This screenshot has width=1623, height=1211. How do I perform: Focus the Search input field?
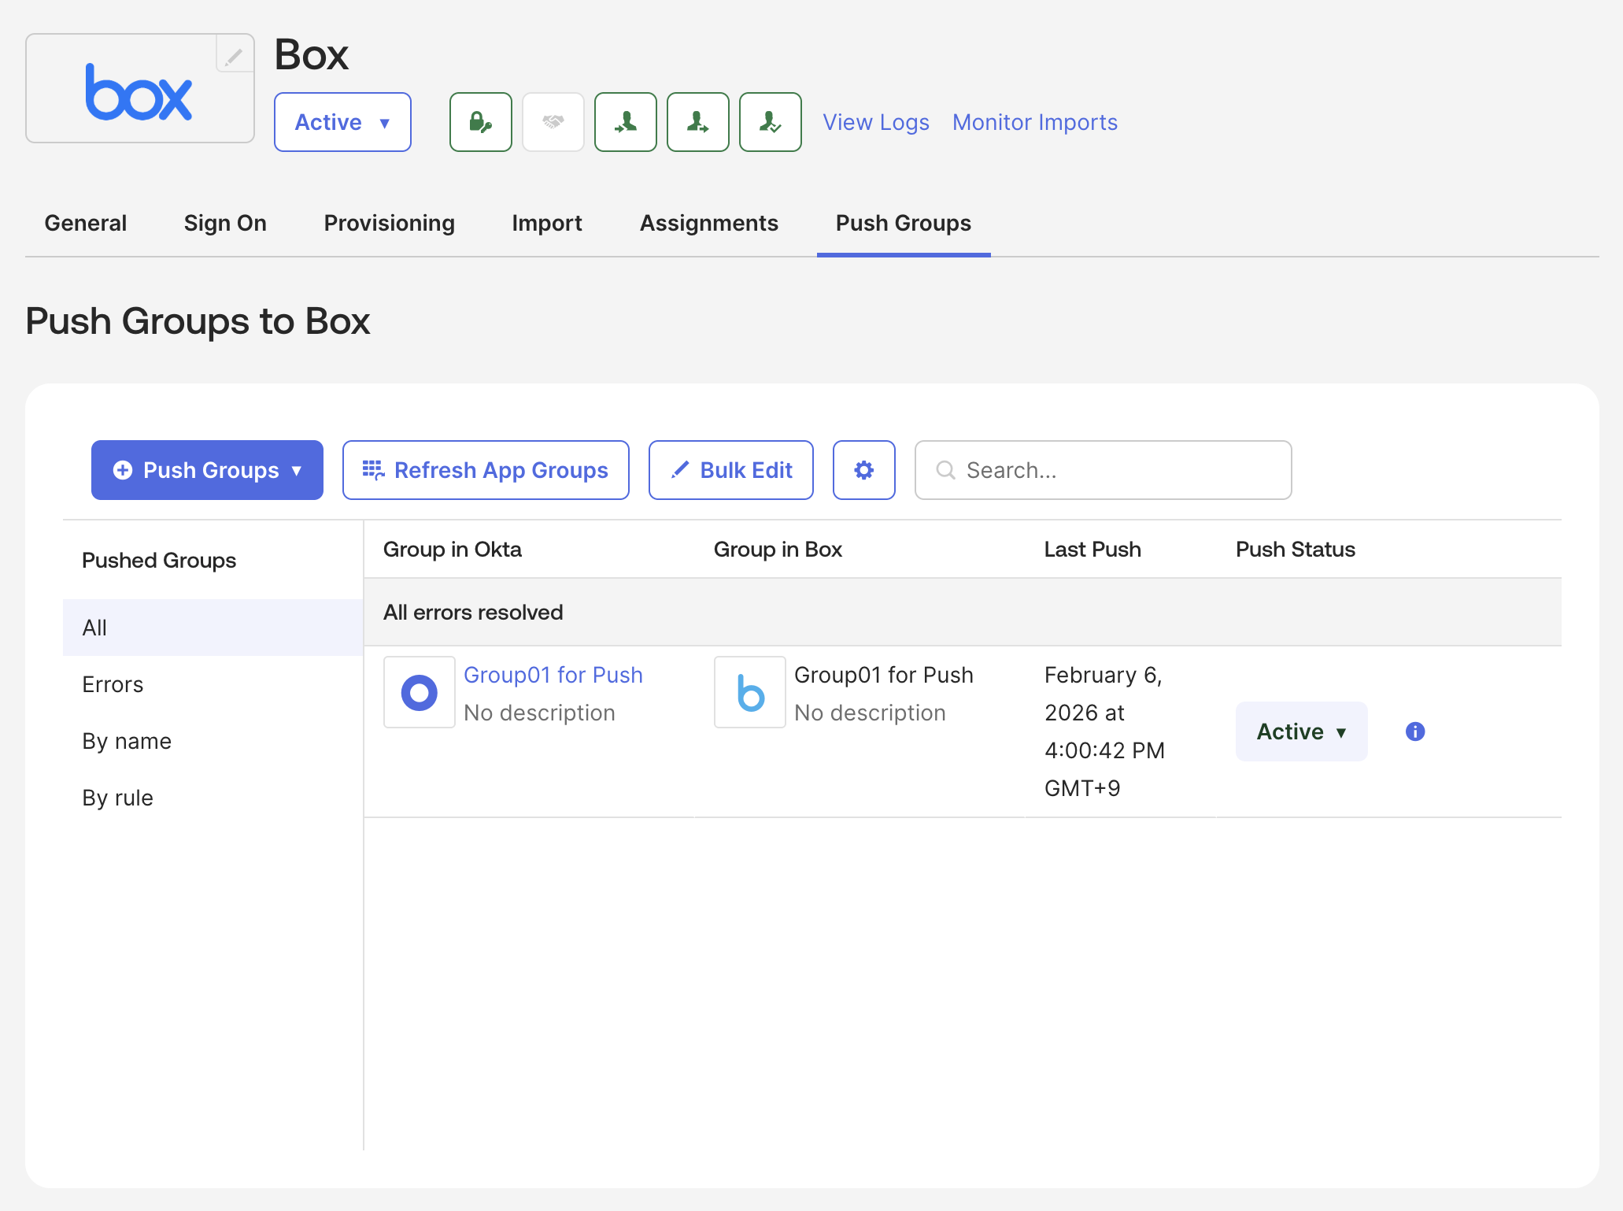[1104, 470]
